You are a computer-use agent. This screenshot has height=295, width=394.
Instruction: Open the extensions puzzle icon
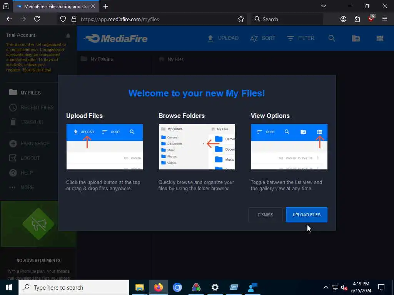pyautogui.click(x=357, y=19)
